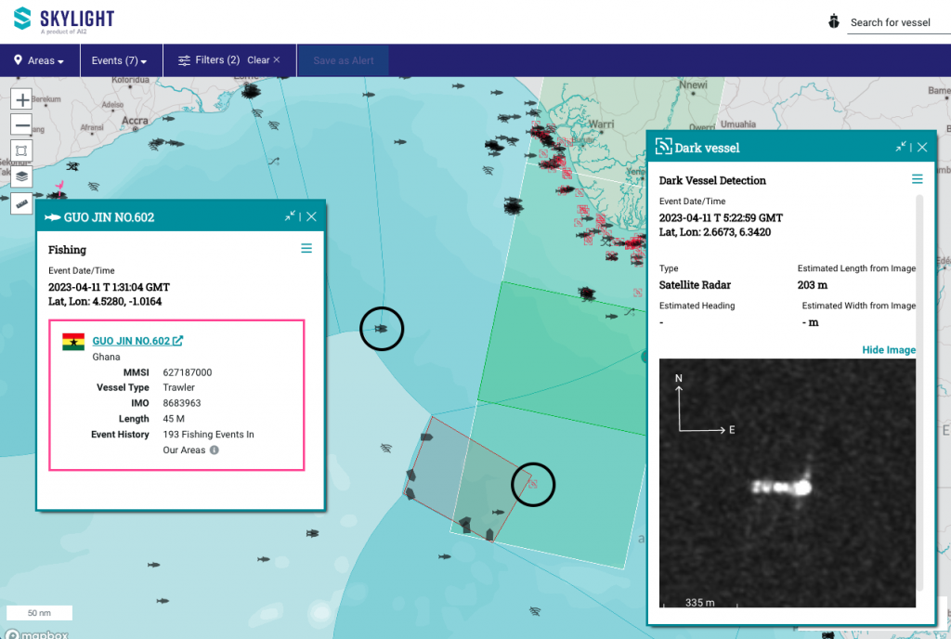Click the ship icon beside vessel search
Viewport: 951px width, 639px height.
click(833, 19)
